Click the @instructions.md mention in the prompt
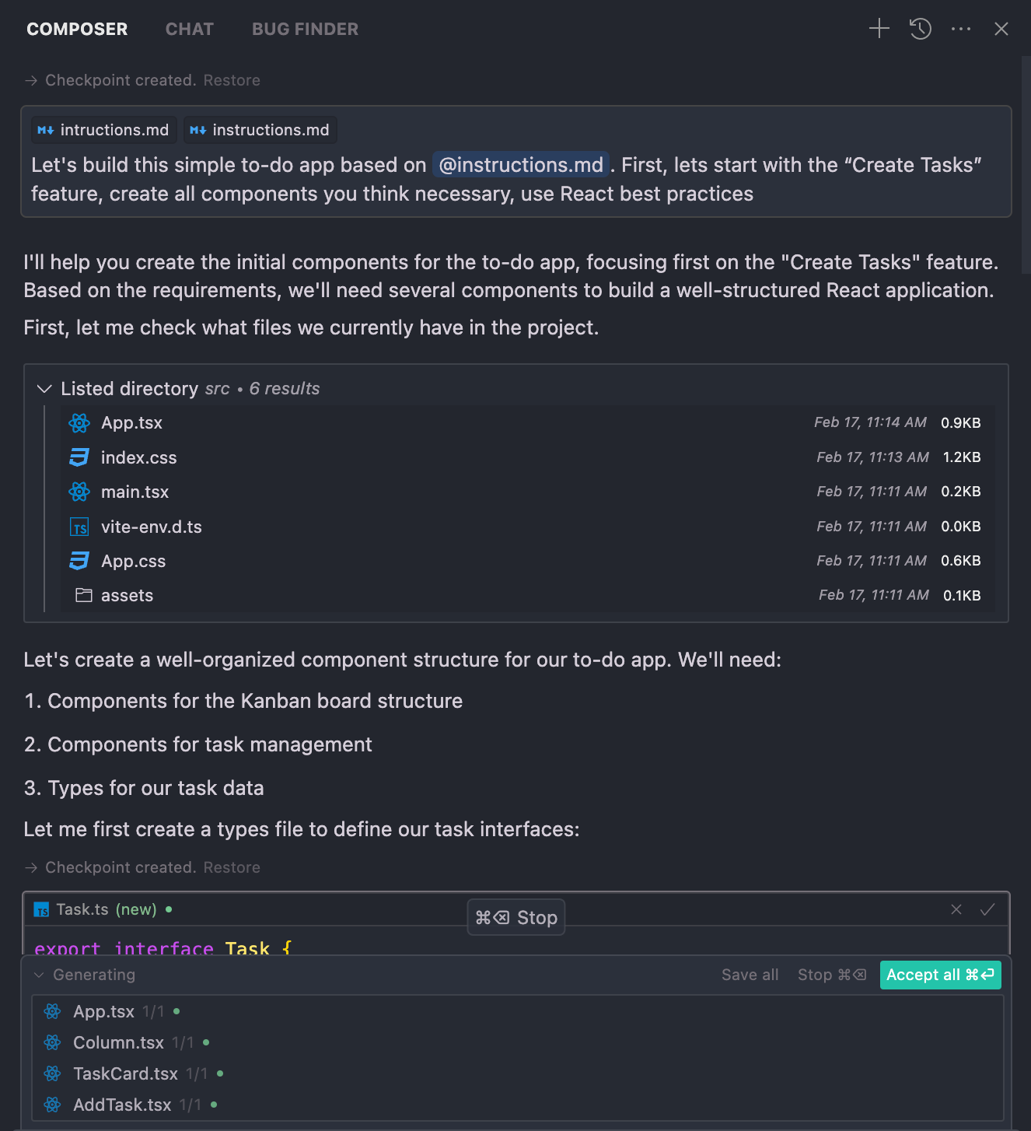 click(520, 164)
